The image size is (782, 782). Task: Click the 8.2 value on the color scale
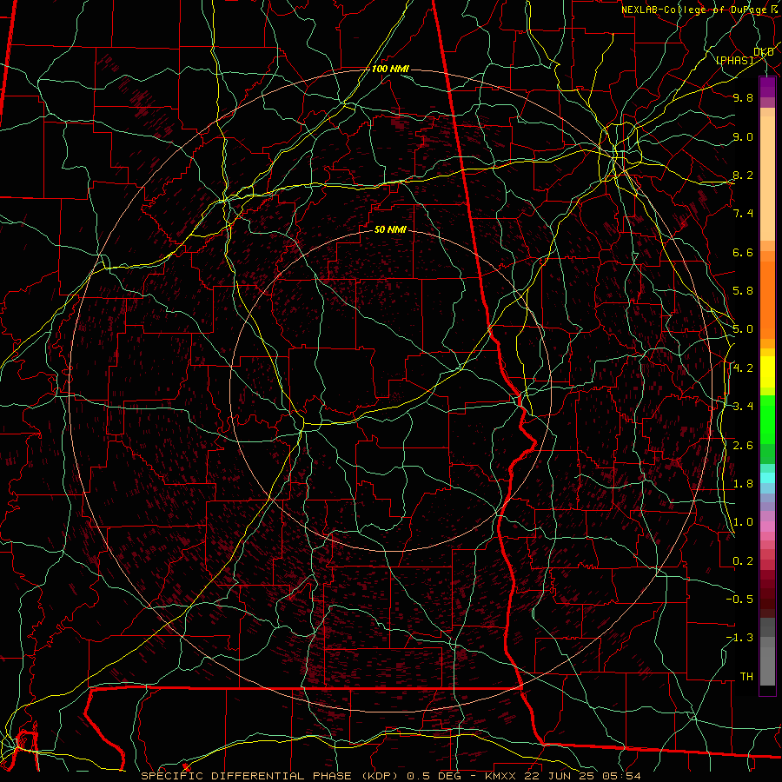click(x=743, y=175)
